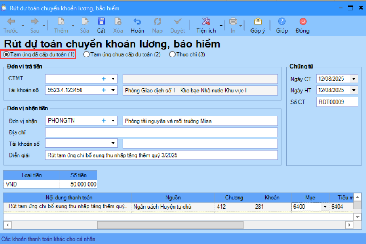Expand the Trước button dropdown arrow
This screenshot has height=244, width=366.
(23, 26)
